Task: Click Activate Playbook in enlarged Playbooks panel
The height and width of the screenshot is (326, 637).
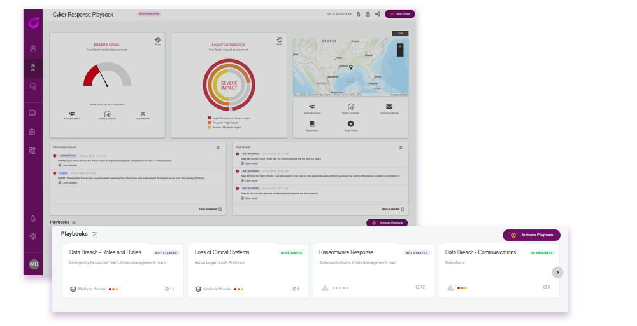Action: coord(531,235)
